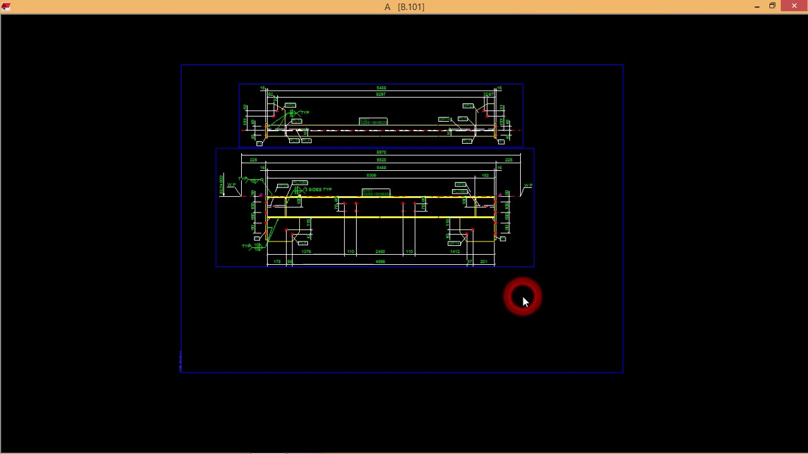Select the '3 SIDES TYP' weld note
This screenshot has width=808, height=454.
[x=318, y=189]
